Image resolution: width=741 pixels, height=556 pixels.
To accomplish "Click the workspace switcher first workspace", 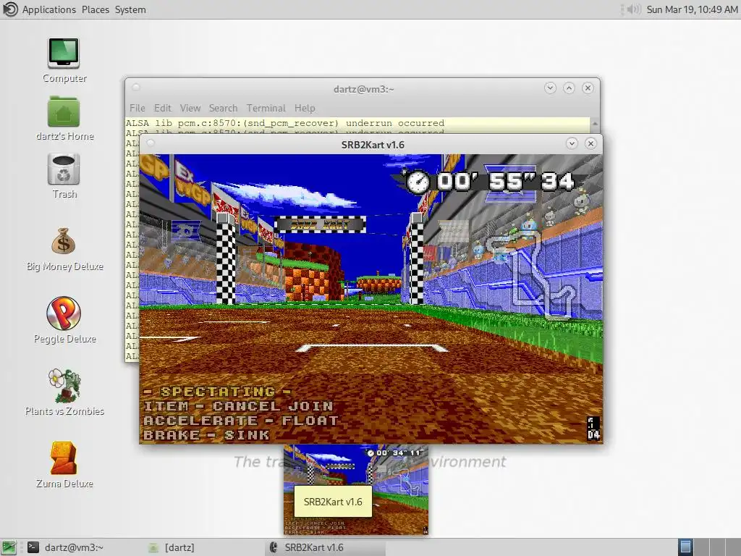I will pos(685,547).
